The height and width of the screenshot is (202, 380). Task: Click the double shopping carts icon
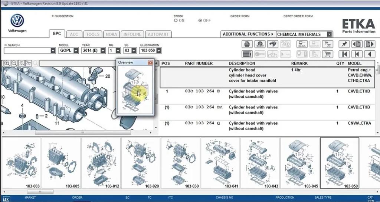327,44
